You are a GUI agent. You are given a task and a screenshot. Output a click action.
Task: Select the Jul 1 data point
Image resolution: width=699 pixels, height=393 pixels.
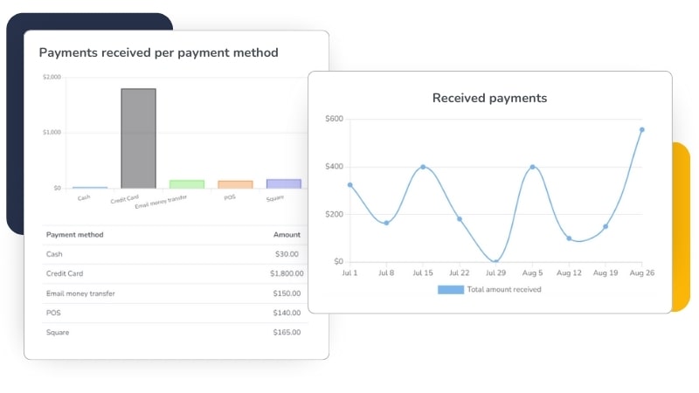coord(349,184)
